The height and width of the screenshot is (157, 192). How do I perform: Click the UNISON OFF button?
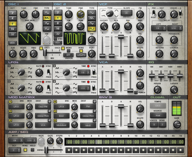point(68,55)
